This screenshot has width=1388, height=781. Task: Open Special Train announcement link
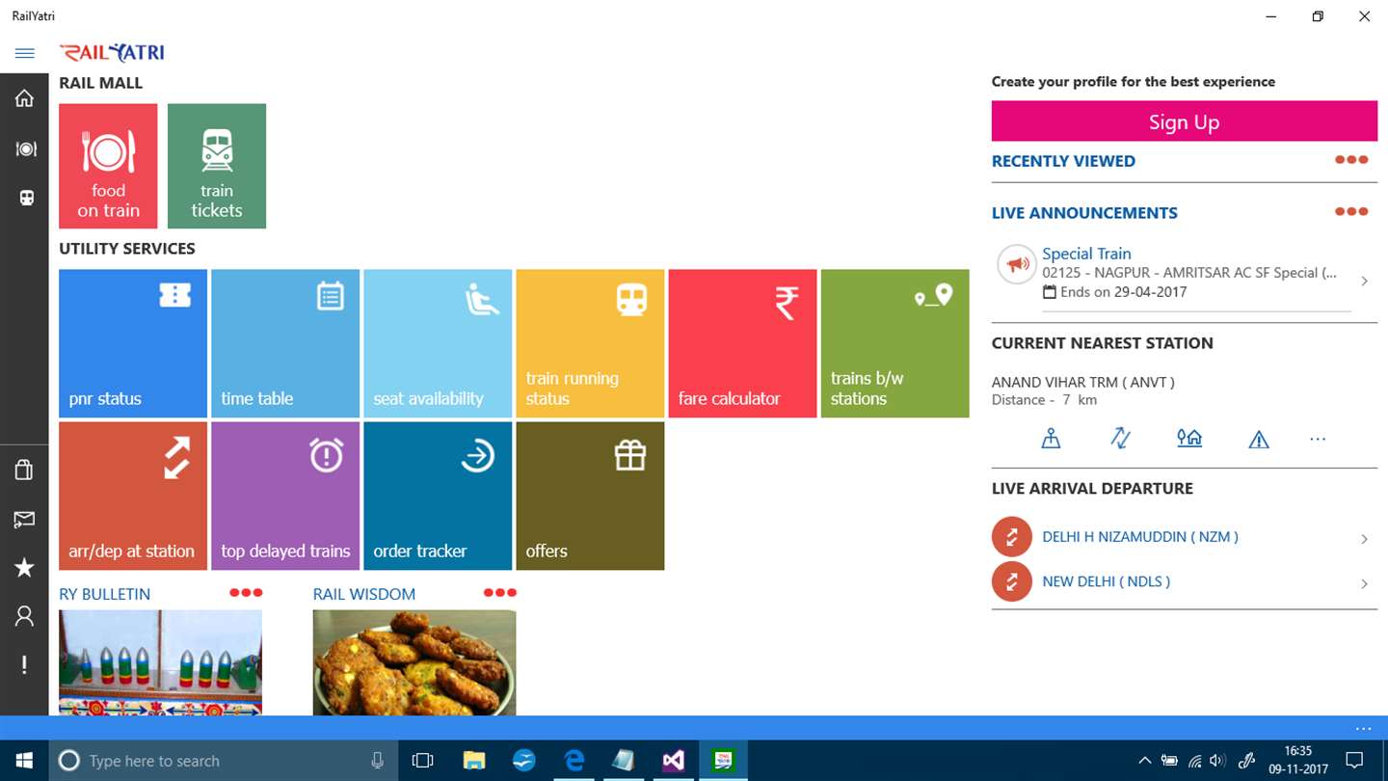[x=1086, y=254]
